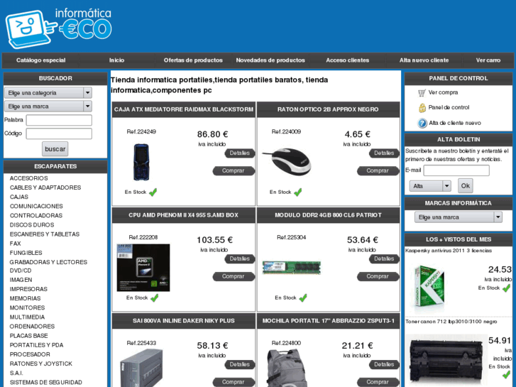Open 'Toner canon 712 lbp3010/3100 negro' link

click(451, 322)
